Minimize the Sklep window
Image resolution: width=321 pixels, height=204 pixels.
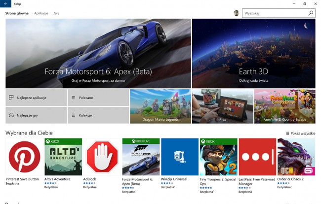click(x=294, y=3)
